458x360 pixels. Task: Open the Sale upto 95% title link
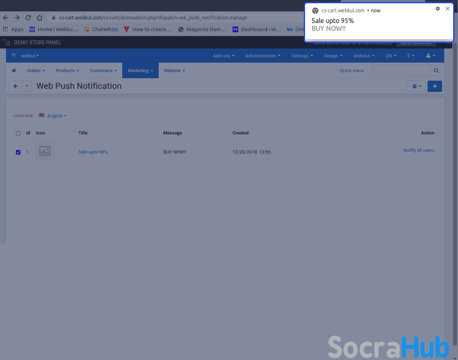coord(93,152)
